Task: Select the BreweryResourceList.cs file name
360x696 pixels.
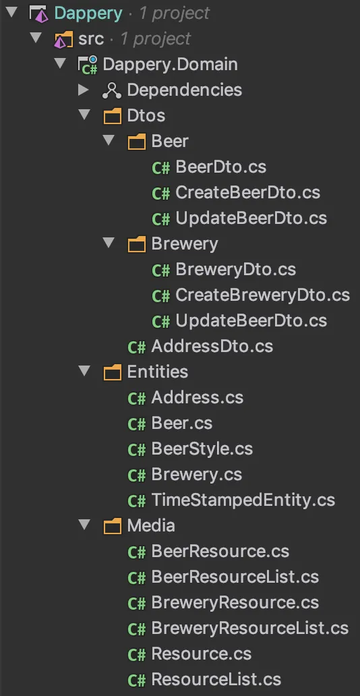Action: point(250,628)
